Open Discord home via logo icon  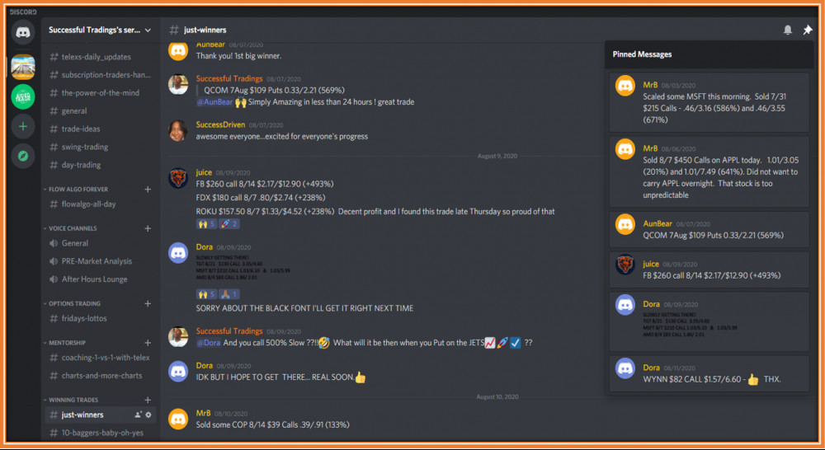[x=22, y=32]
